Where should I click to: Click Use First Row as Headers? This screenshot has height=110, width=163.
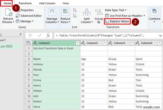(125, 16)
